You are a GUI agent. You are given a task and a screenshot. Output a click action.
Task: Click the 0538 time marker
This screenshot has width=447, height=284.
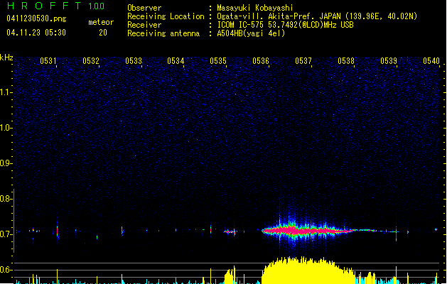pos(346,61)
